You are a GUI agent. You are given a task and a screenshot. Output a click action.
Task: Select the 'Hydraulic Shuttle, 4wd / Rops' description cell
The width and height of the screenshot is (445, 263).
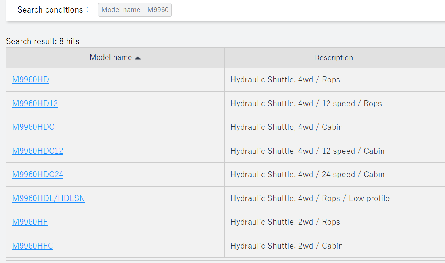[334, 80]
